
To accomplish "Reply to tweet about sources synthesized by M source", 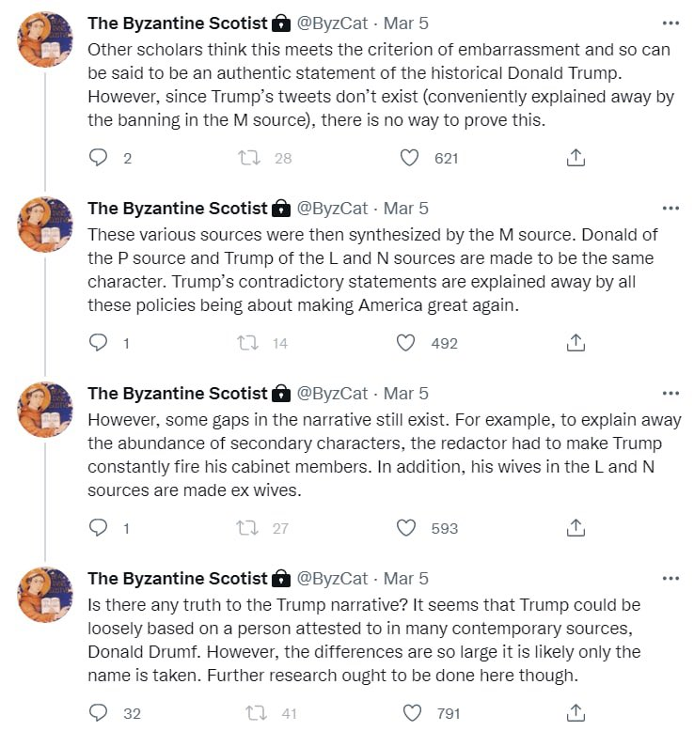I will tap(98, 343).
